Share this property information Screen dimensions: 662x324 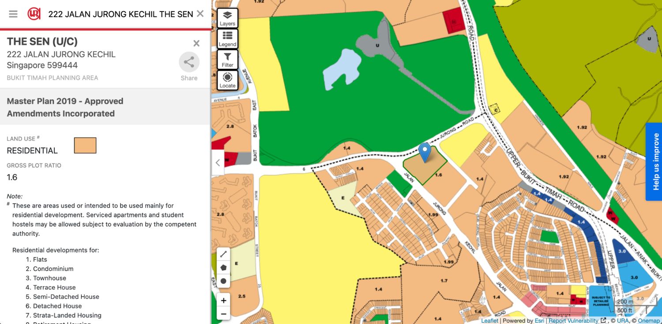189,63
